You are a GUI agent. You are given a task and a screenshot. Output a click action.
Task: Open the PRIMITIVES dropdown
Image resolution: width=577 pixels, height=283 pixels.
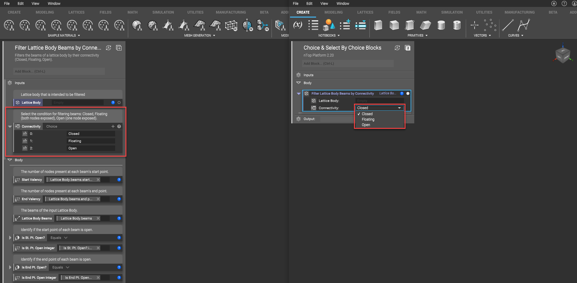coord(418,35)
